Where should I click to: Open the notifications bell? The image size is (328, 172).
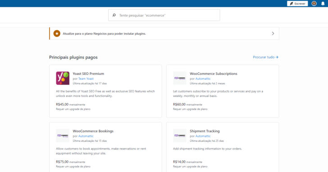[x=323, y=4]
